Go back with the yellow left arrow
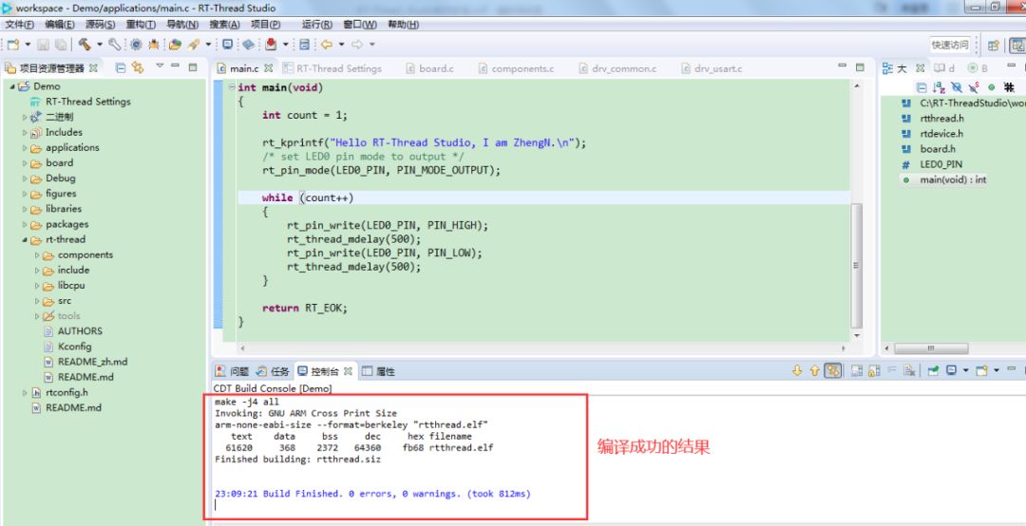This screenshot has height=526, width=1026. tap(326, 45)
